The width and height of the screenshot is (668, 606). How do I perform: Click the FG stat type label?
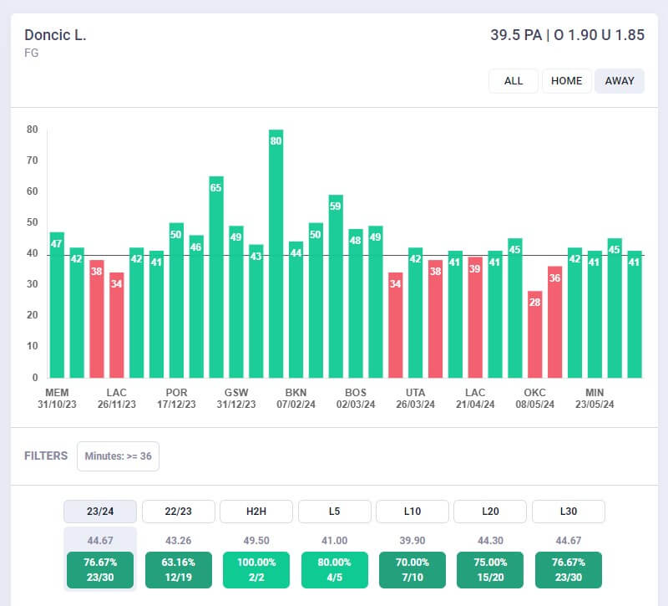click(x=32, y=53)
